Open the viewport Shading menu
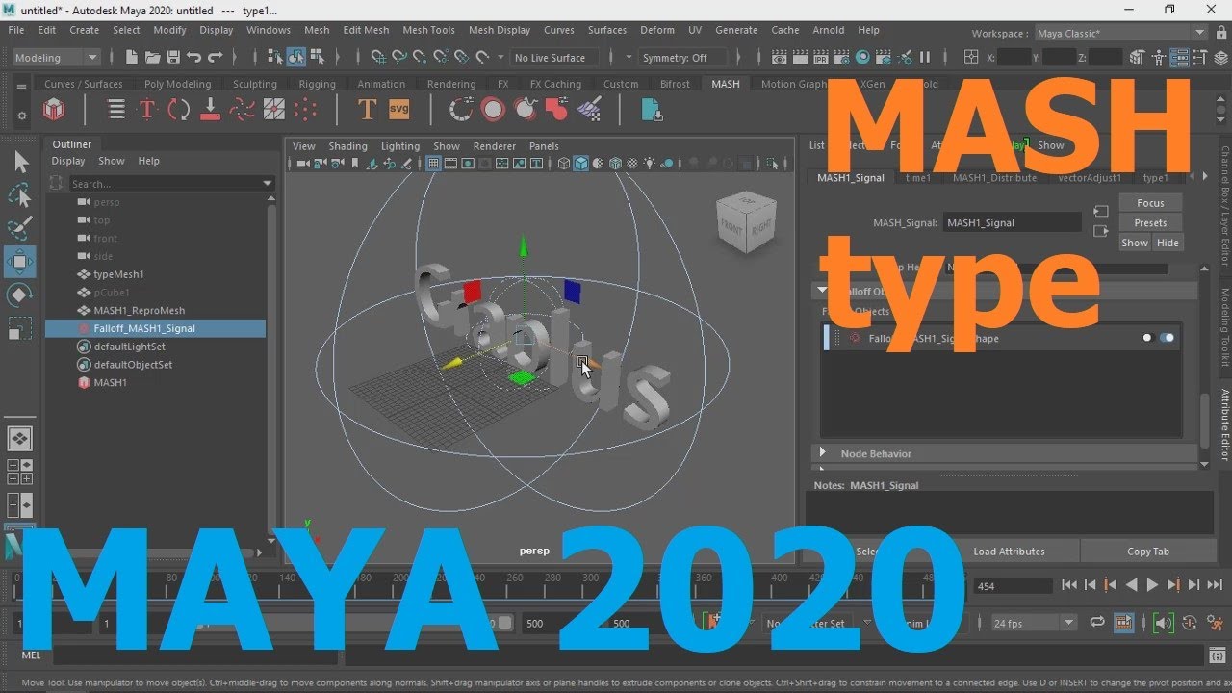This screenshot has height=693, width=1232. (347, 146)
